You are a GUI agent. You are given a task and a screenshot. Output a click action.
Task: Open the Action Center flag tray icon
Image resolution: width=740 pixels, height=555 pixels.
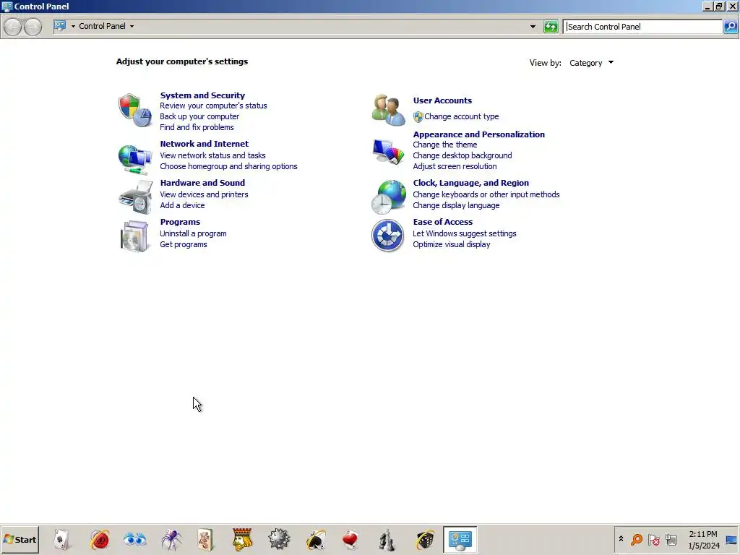coord(653,539)
